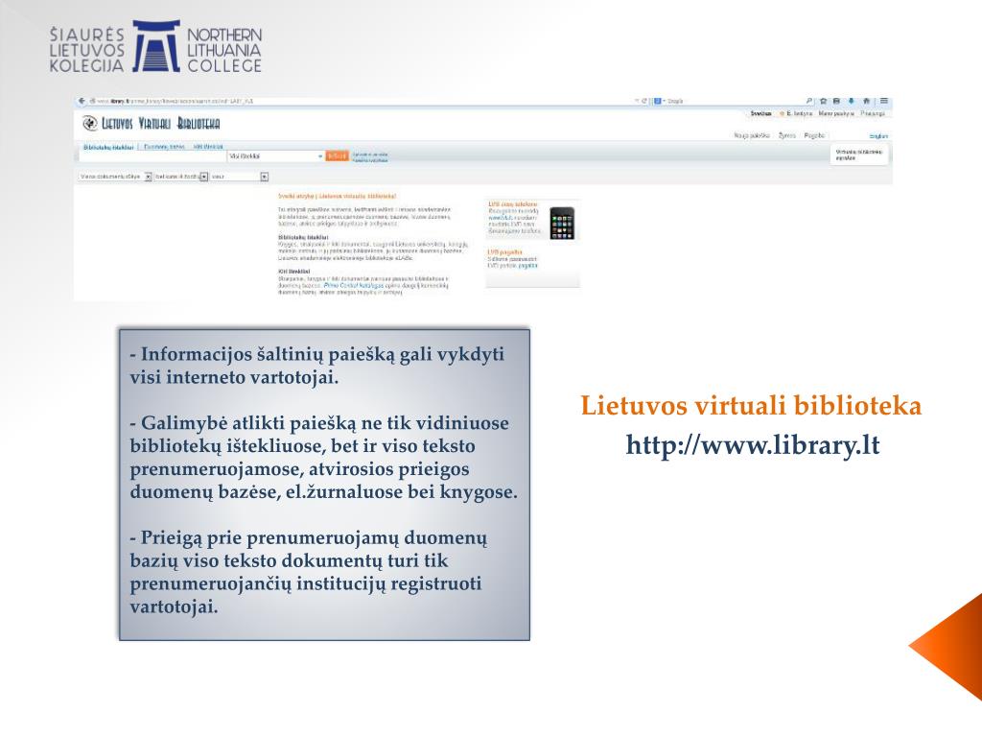The width and height of the screenshot is (982, 737).
Task: Switch to the "Kiti ištekliai" tab
Action: (x=208, y=147)
